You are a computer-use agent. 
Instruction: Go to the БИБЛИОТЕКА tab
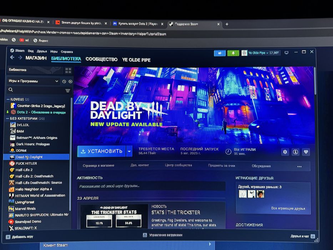click(x=66, y=59)
